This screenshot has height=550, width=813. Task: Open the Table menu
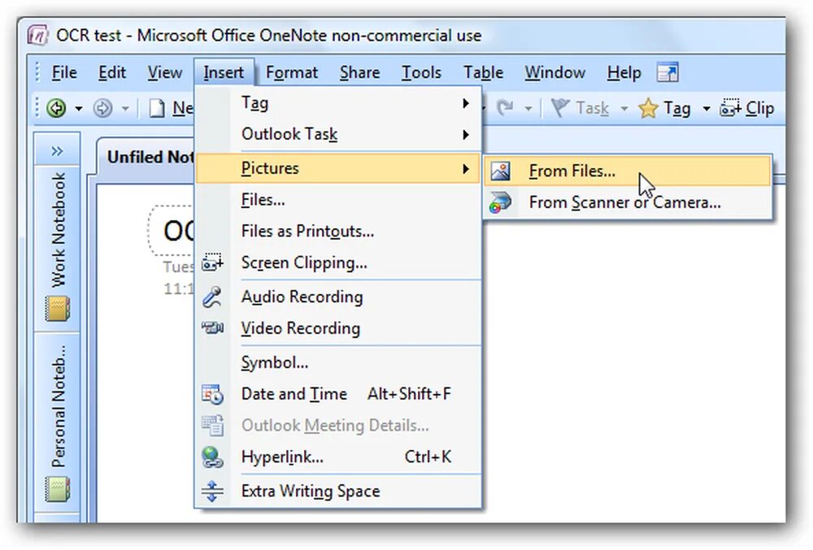pyautogui.click(x=483, y=72)
